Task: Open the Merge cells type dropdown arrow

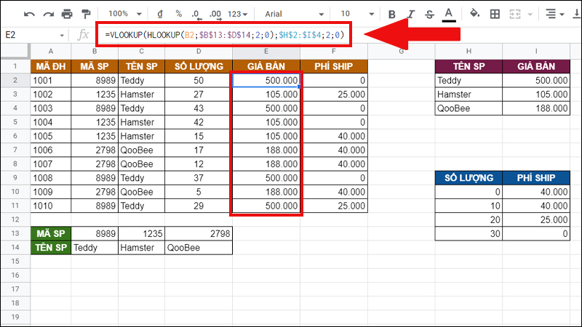Action: pos(530,15)
